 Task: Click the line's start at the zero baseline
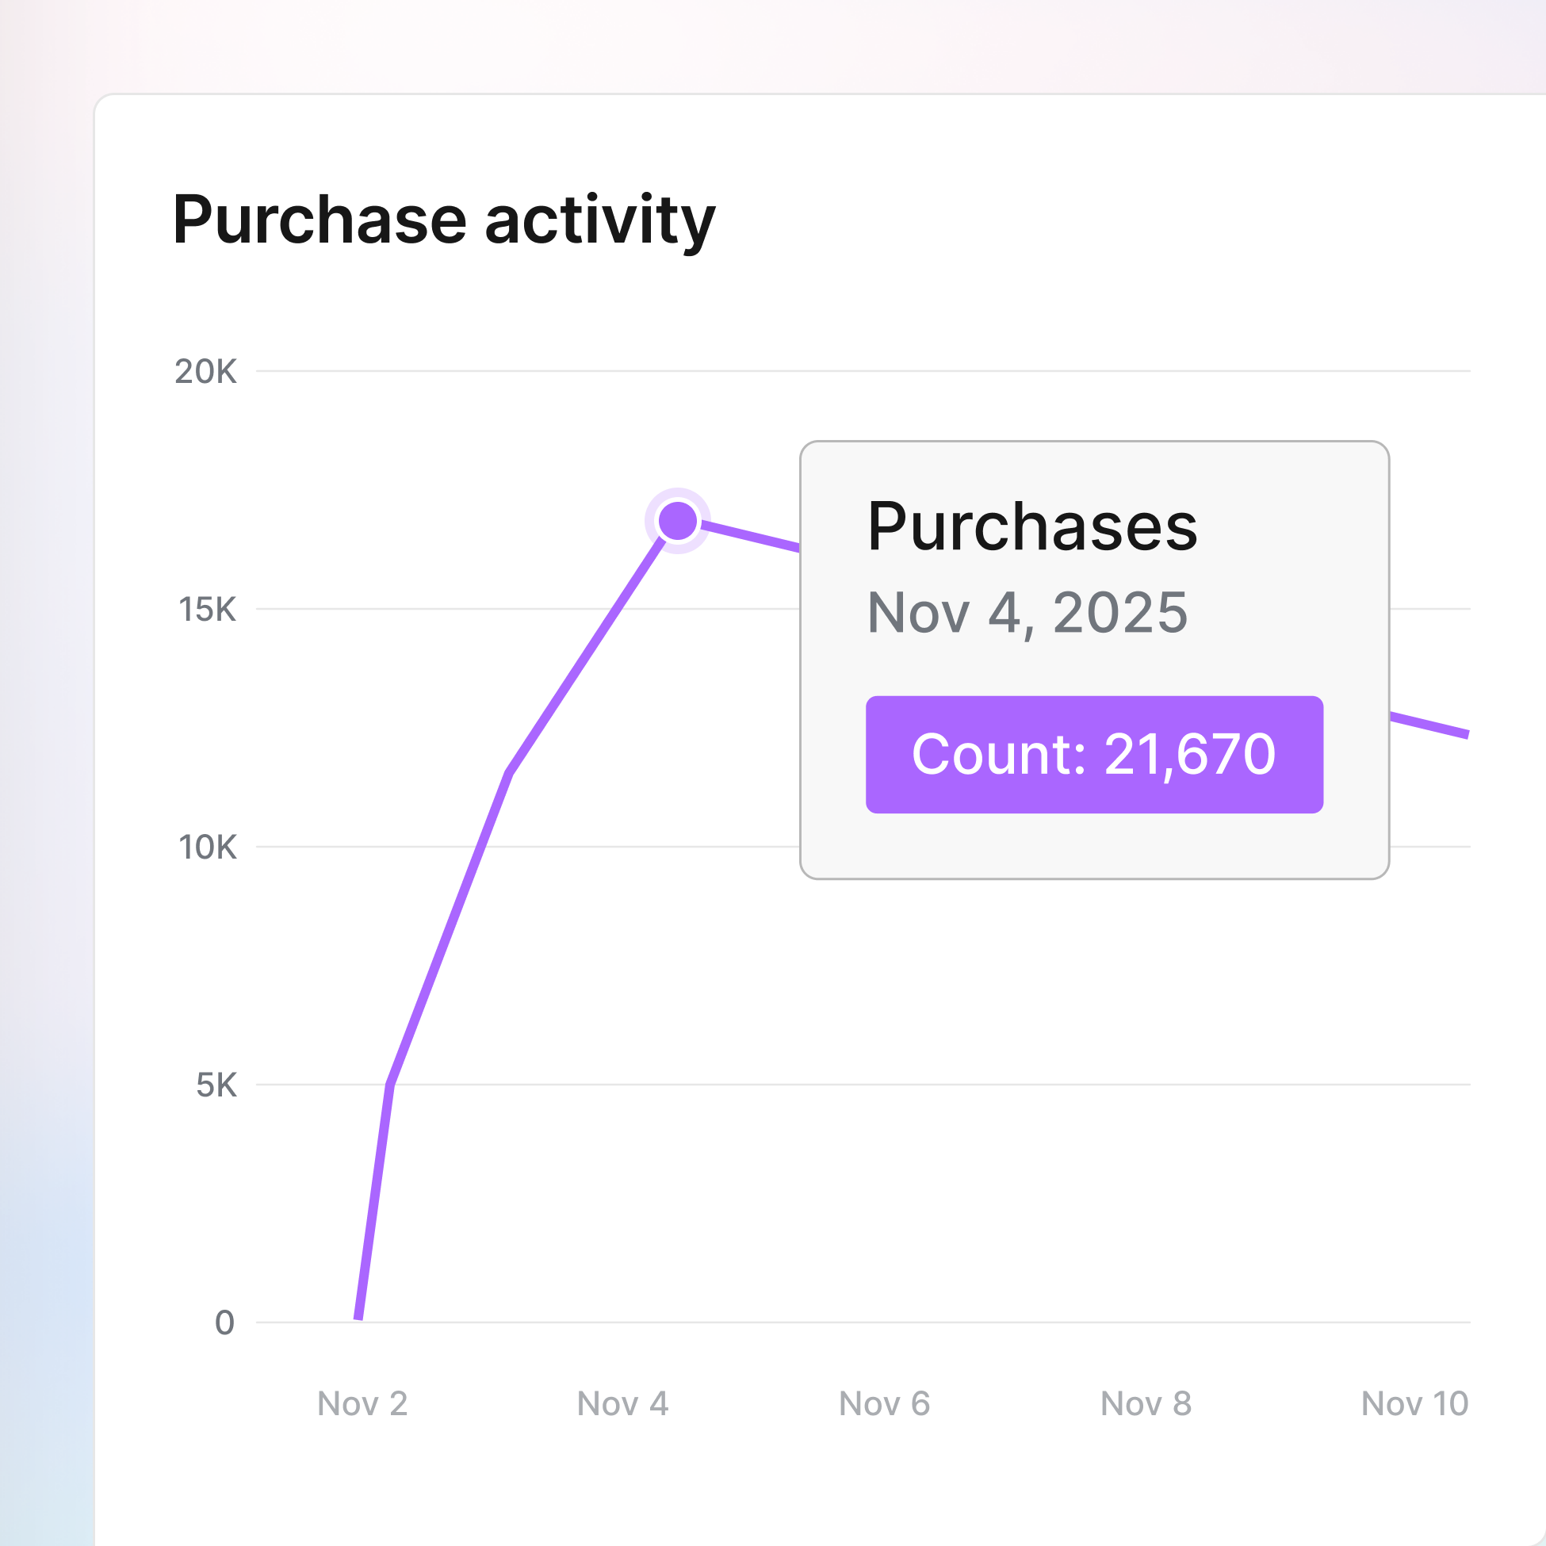(x=358, y=1317)
